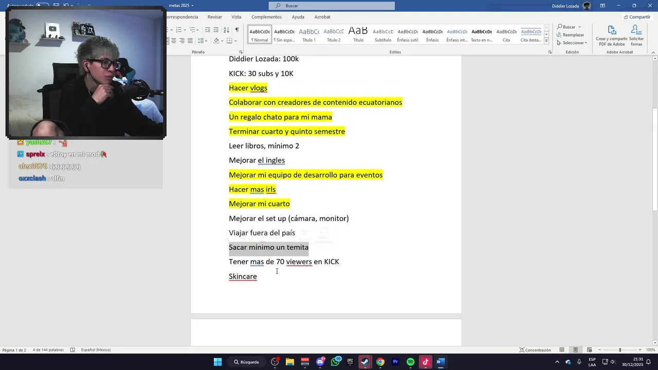Open Spotify from the taskbar

point(410,362)
